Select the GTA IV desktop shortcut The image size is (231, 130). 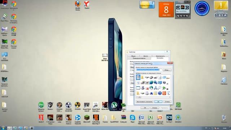point(87,107)
